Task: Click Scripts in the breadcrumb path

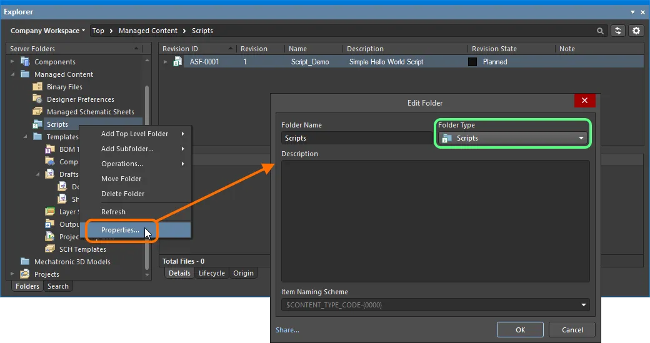Action: pos(202,31)
